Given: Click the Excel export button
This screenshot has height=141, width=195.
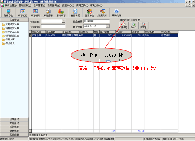Looking at the screenshot, I should click(x=134, y=26).
